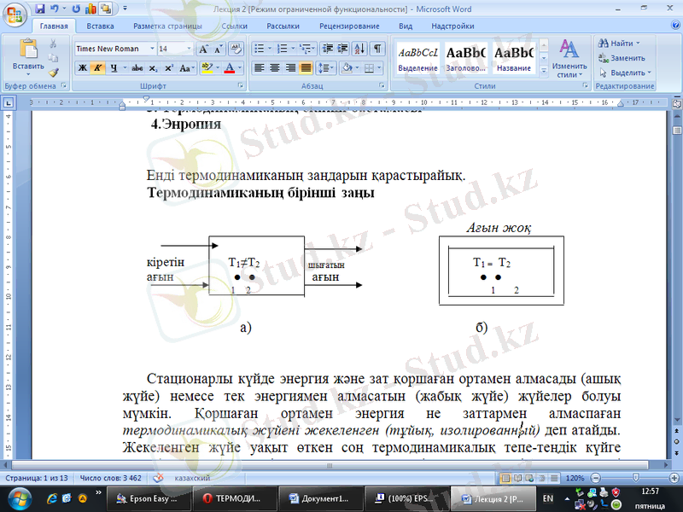Toggle paragraph marks display (¶)
683x512 pixels.
click(x=377, y=49)
